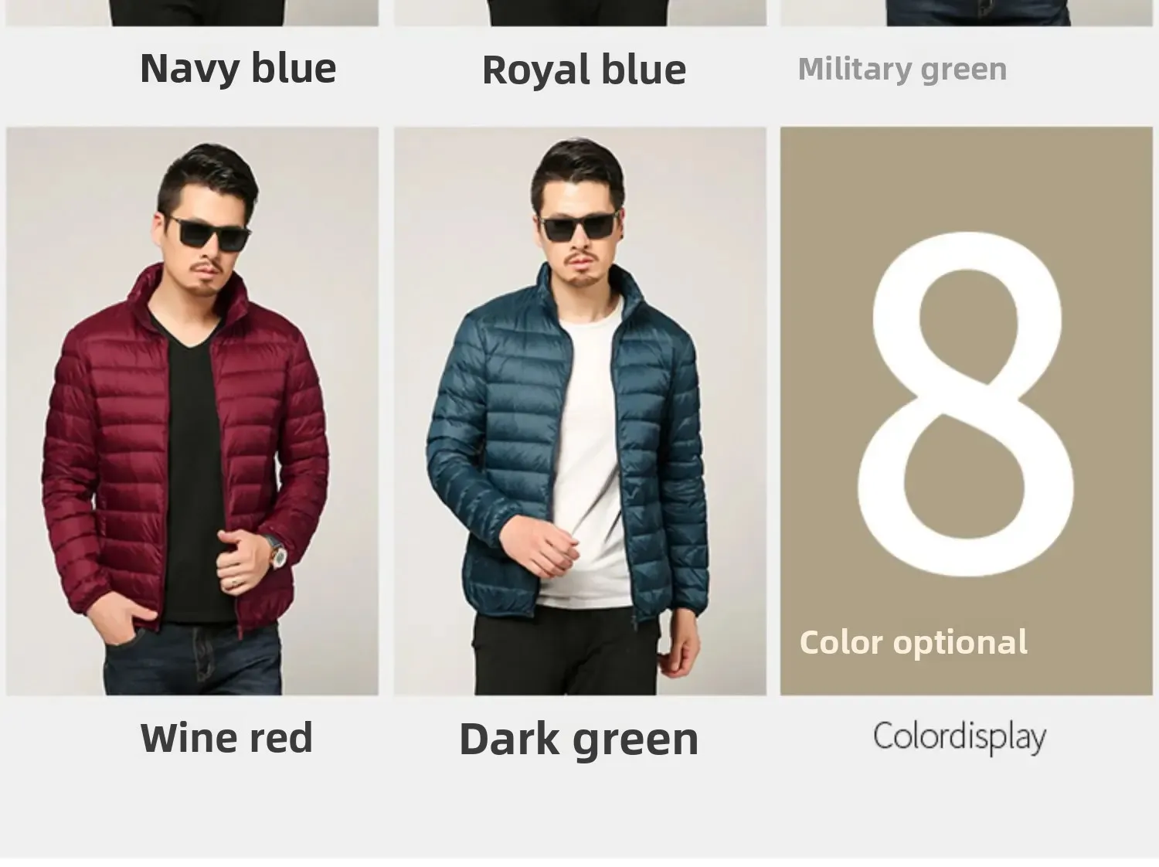Viewport: 1159px width, 867px height.
Task: Select the Dark green jacket photo
Action: tap(580, 411)
